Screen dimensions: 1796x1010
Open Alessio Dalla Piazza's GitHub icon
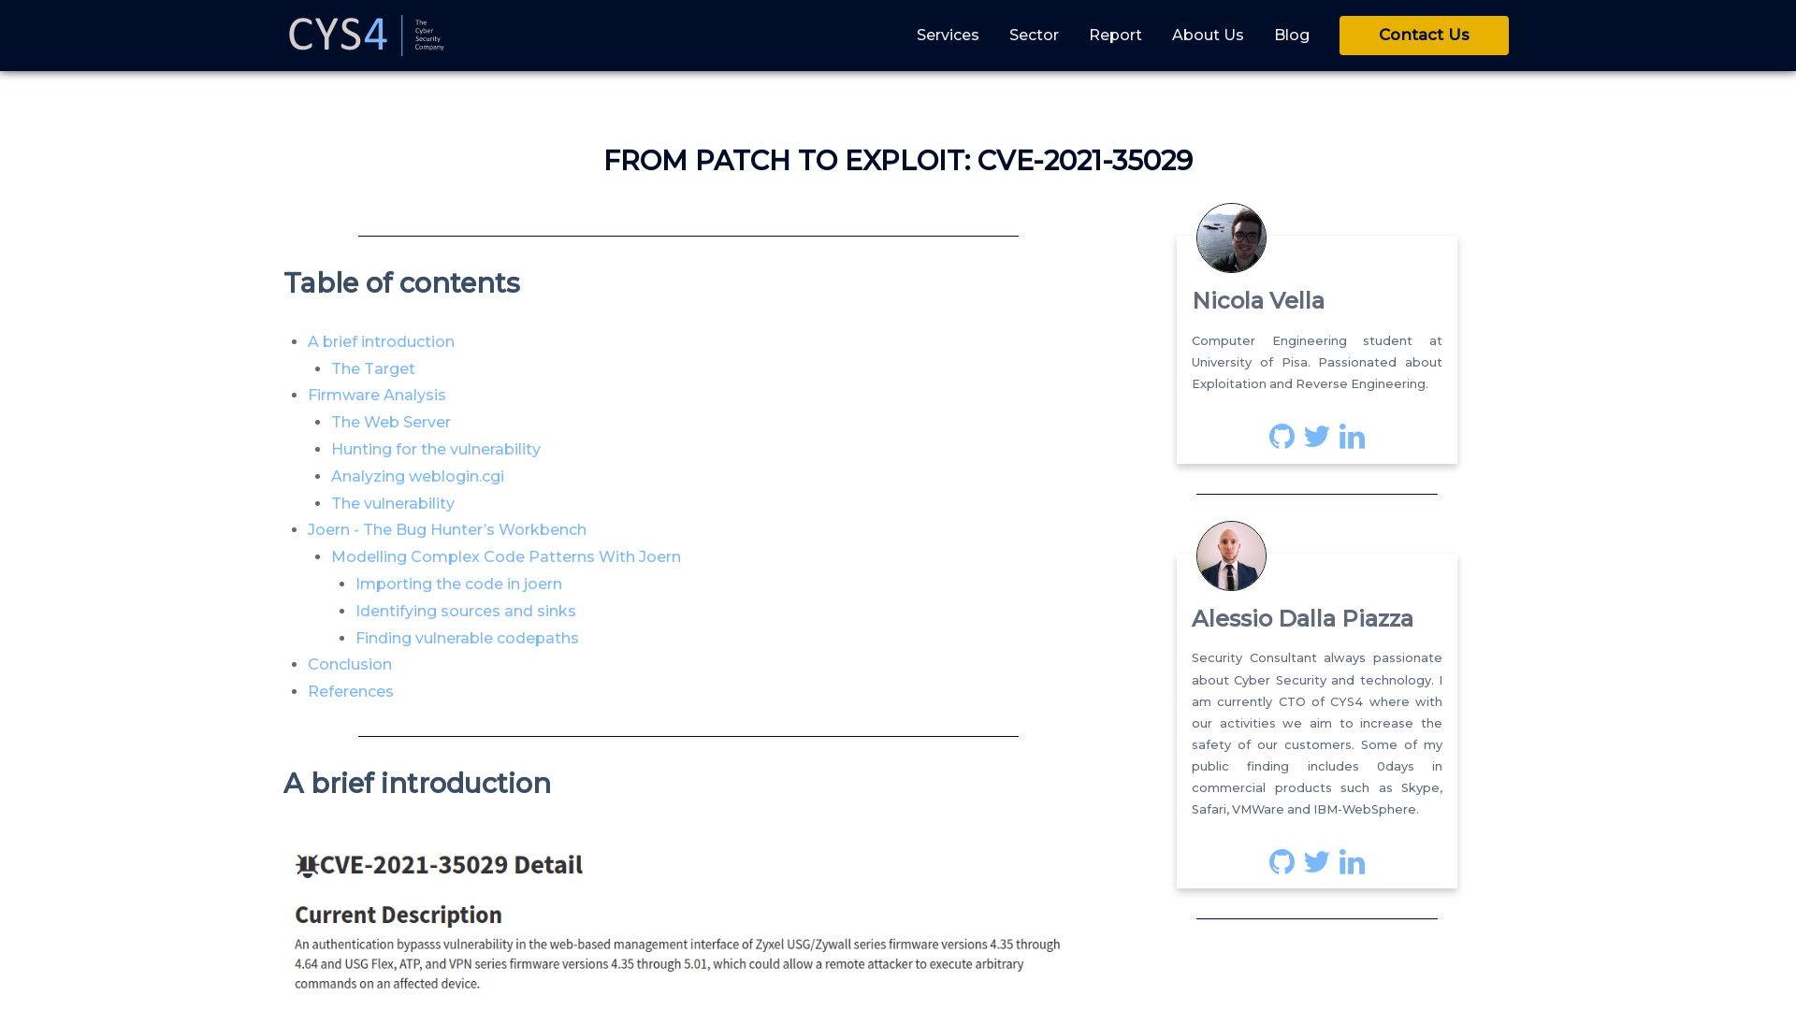[x=1282, y=862]
